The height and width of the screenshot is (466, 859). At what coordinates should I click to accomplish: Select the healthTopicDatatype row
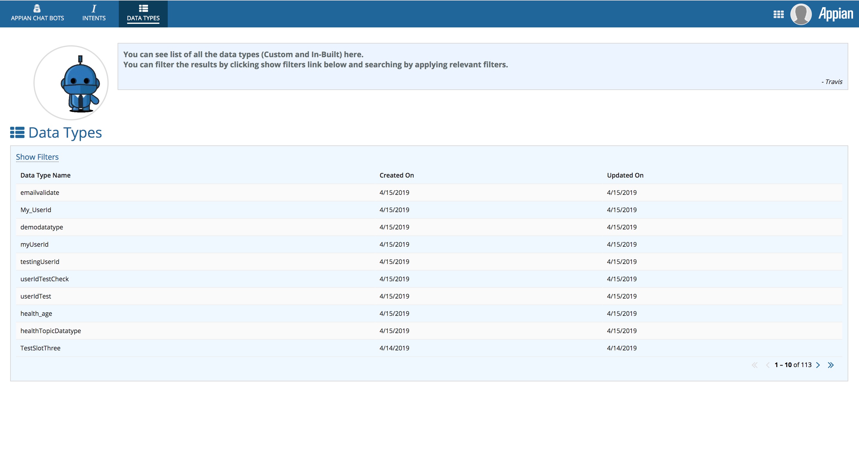tap(51, 331)
